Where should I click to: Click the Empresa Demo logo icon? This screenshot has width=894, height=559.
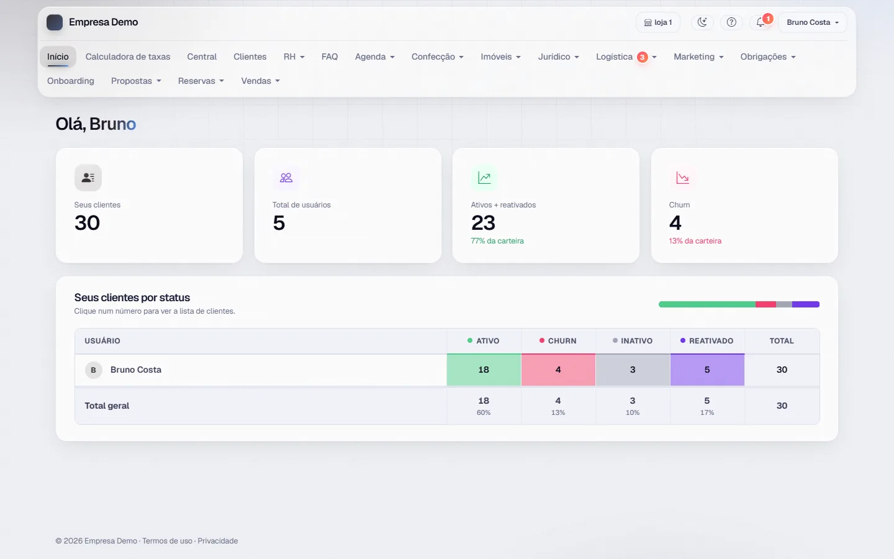point(55,22)
